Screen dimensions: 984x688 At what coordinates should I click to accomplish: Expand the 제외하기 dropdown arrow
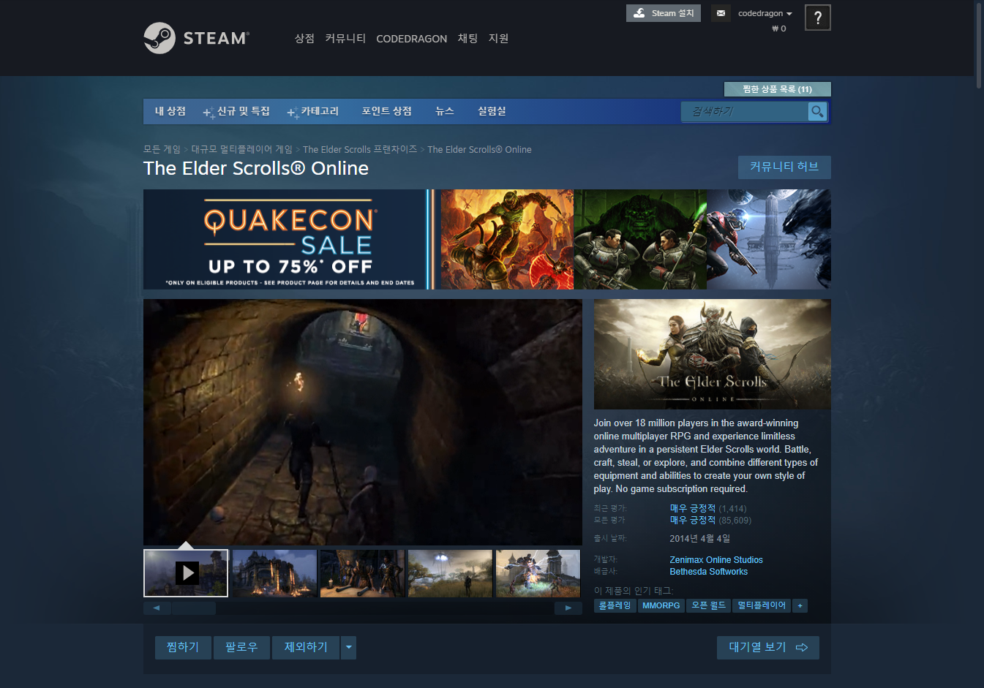pos(348,647)
